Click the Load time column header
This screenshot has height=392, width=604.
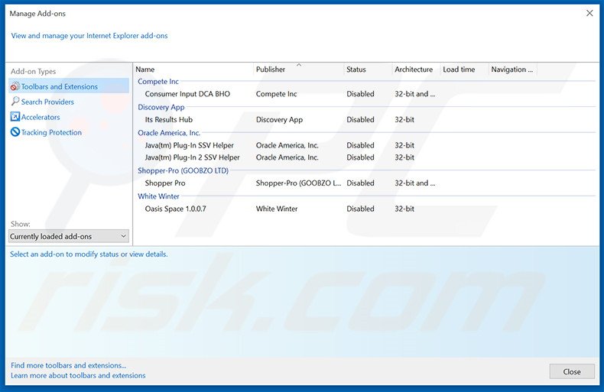click(464, 70)
